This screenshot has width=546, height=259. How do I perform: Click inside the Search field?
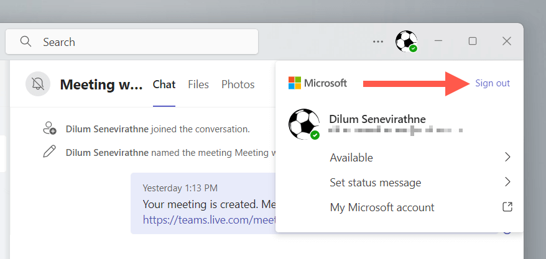[x=143, y=42]
